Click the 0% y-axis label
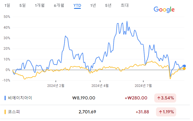This screenshot has width=193, height=121. tap(8, 70)
